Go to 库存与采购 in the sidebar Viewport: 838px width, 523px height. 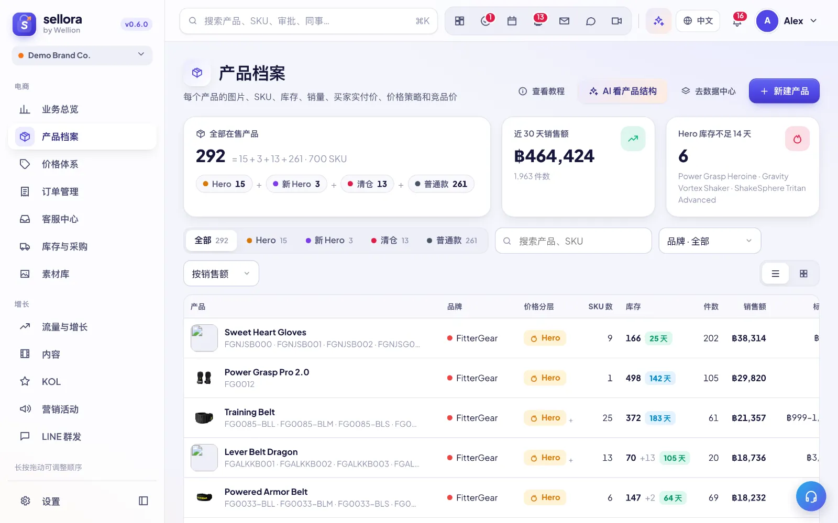point(82,246)
